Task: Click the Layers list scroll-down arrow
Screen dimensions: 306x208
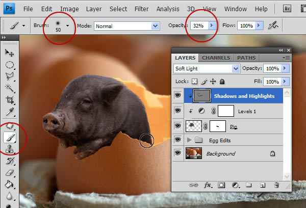Action: (287, 177)
